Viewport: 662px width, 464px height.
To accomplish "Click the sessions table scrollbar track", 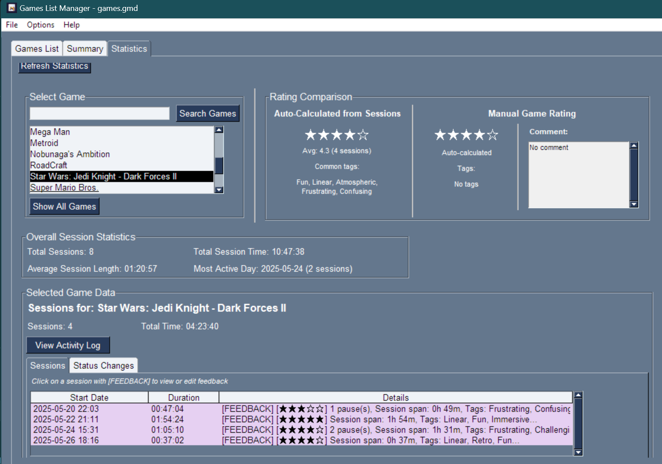I will coord(578,423).
